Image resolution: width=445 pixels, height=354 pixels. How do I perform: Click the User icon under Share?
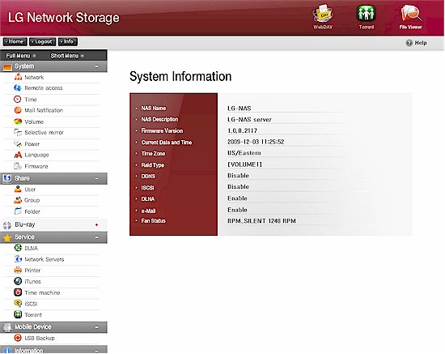[x=18, y=189]
